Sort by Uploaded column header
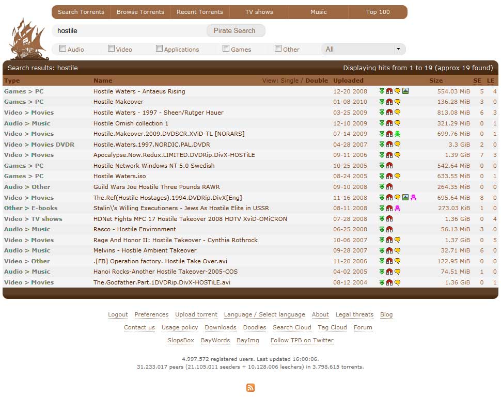The height and width of the screenshot is (413, 501). 348,81
